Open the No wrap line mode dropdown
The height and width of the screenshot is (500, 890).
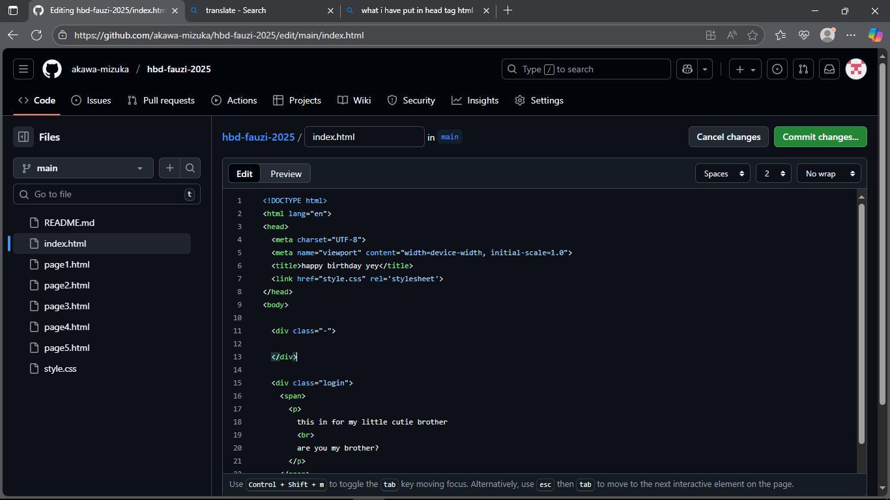(x=828, y=174)
